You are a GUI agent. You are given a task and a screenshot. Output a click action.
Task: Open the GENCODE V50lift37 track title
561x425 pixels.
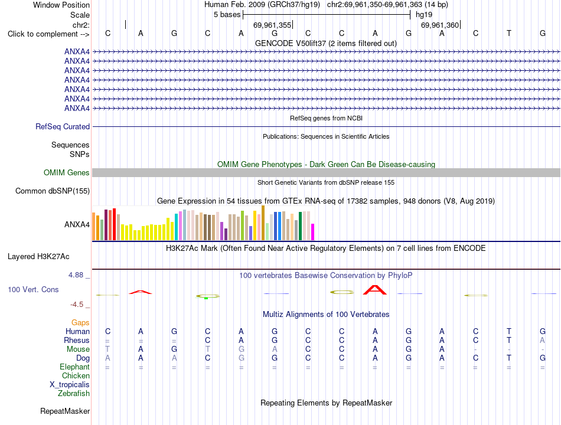(x=325, y=43)
